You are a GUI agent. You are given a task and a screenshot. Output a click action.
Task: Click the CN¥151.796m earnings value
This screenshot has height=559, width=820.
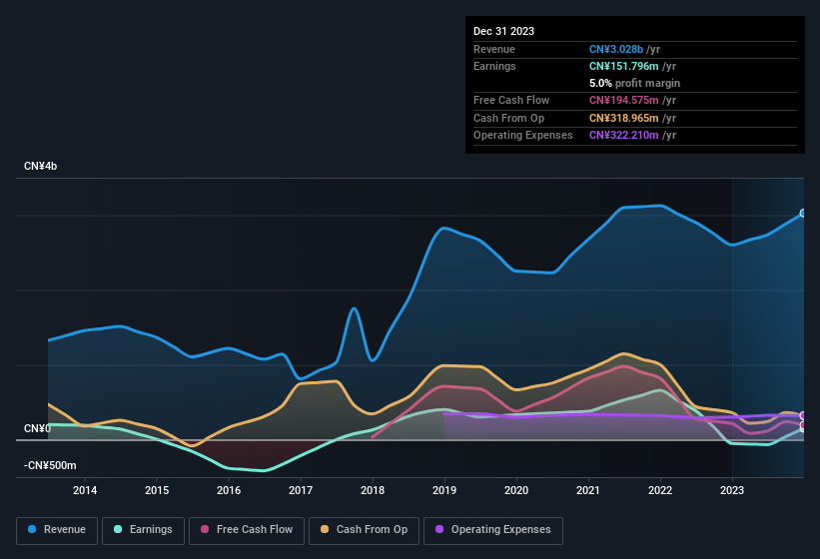click(x=624, y=66)
